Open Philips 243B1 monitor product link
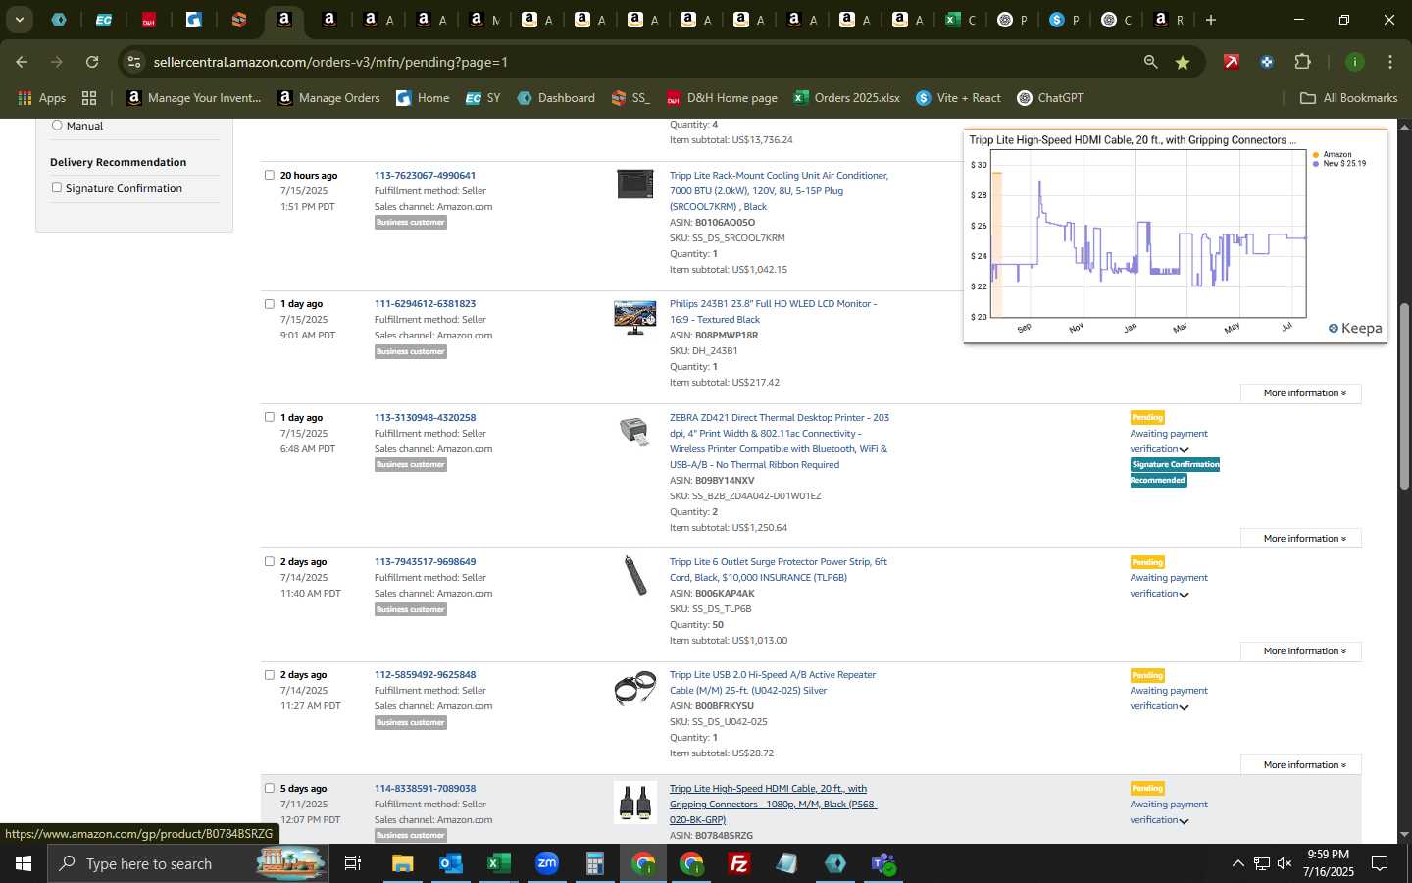 774,311
